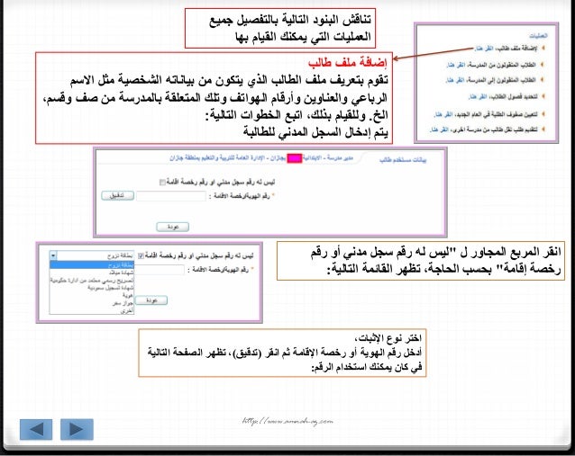Click the document type combo box showing بطاقة نزوح
Image resolution: width=575 pixels, height=456 pixels.
tap(92, 255)
